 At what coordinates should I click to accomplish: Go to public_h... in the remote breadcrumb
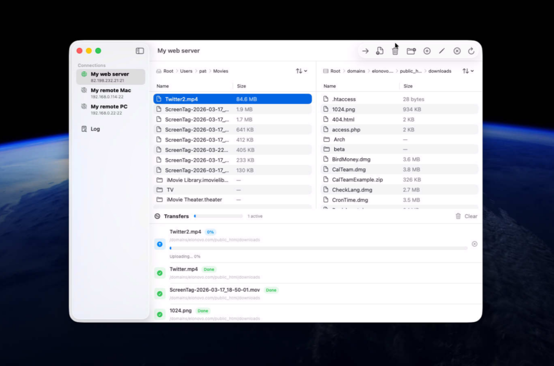pos(411,71)
